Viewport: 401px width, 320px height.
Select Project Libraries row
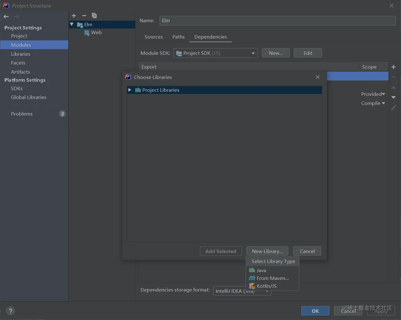pyautogui.click(x=224, y=90)
